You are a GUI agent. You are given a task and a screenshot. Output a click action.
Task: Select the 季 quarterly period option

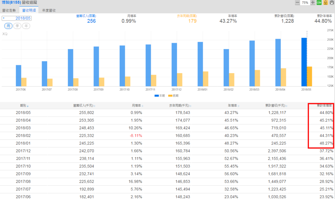click(17, 26)
